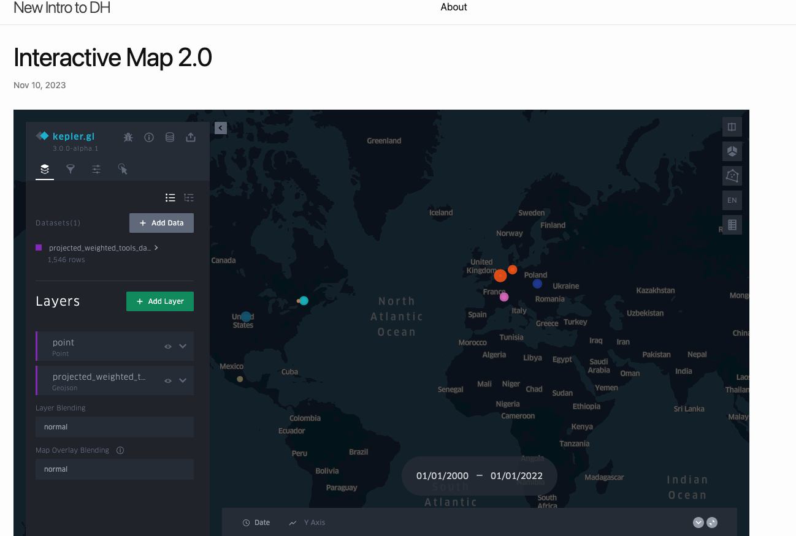Show the map legend panel
The image size is (796, 536).
click(732, 225)
